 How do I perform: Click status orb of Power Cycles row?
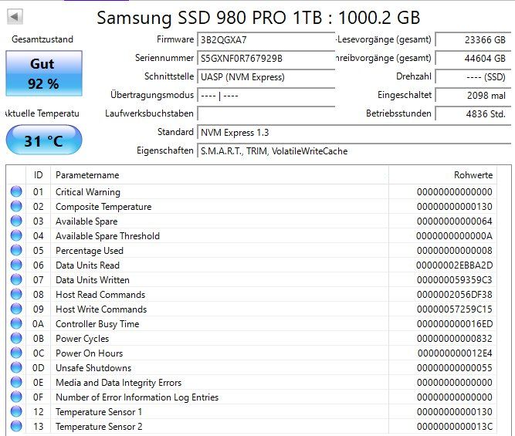pos(16,338)
